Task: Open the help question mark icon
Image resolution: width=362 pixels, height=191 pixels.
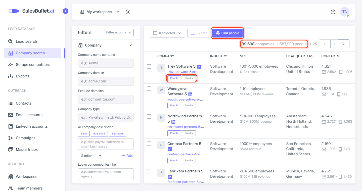Action: [x=333, y=12]
